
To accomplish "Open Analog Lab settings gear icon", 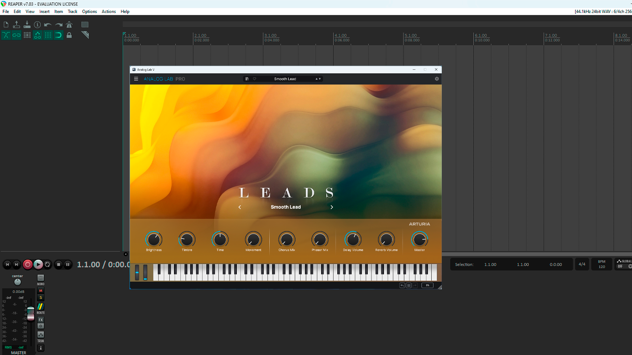I will point(437,79).
